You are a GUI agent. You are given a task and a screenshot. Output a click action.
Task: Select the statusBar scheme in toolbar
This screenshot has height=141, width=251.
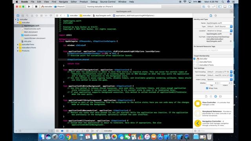coord(47,7)
